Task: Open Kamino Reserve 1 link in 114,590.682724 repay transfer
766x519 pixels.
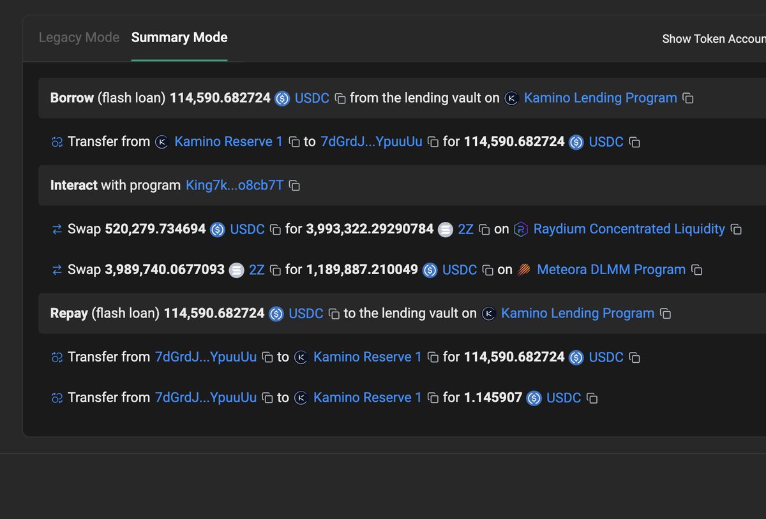Action: tap(368, 356)
